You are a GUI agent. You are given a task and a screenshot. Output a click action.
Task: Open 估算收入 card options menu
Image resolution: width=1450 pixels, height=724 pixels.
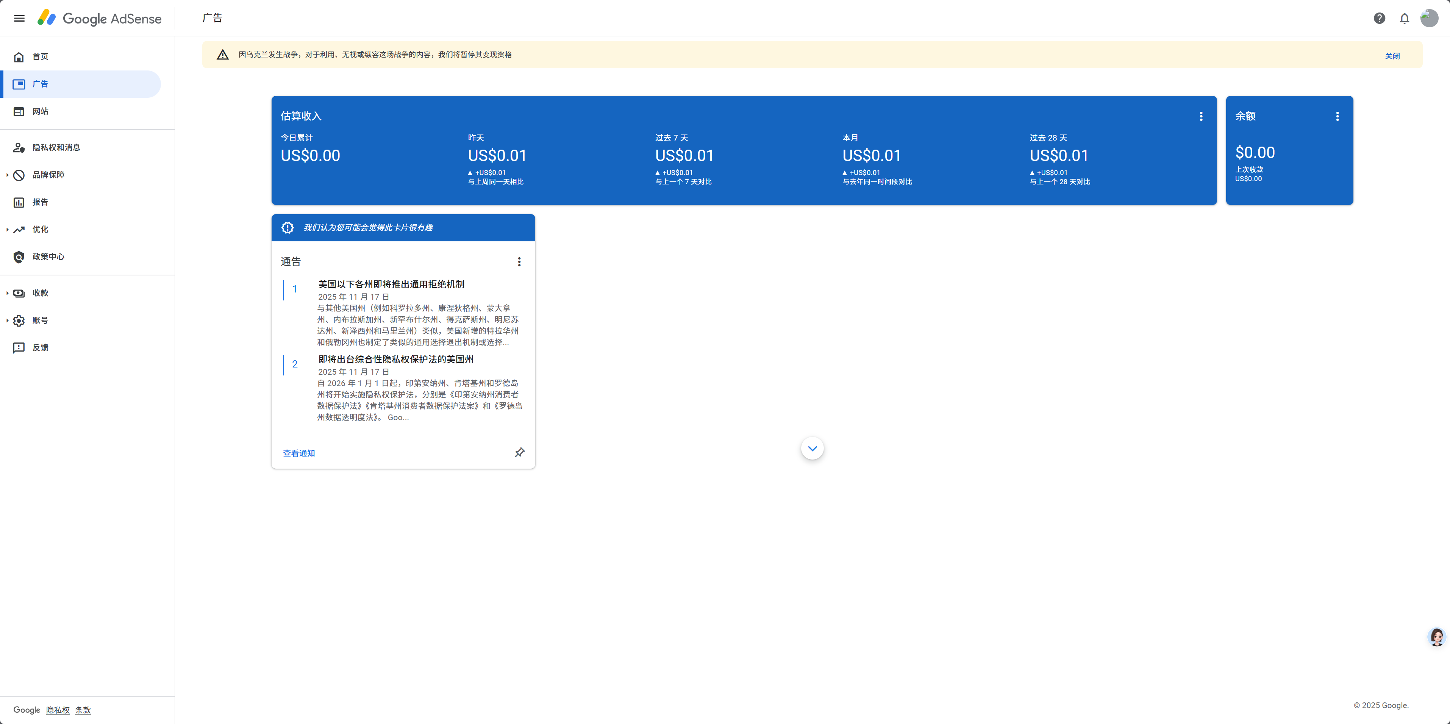[1201, 116]
